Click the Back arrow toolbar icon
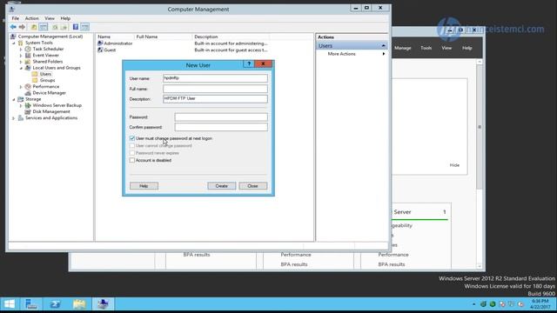The height and width of the screenshot is (313, 557). pyautogui.click(x=13, y=27)
